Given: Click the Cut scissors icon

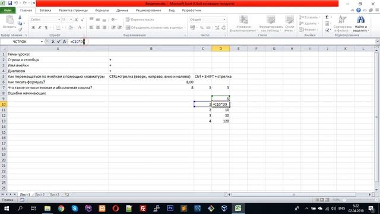Looking at the screenshot, I should pyautogui.click(x=20, y=17).
